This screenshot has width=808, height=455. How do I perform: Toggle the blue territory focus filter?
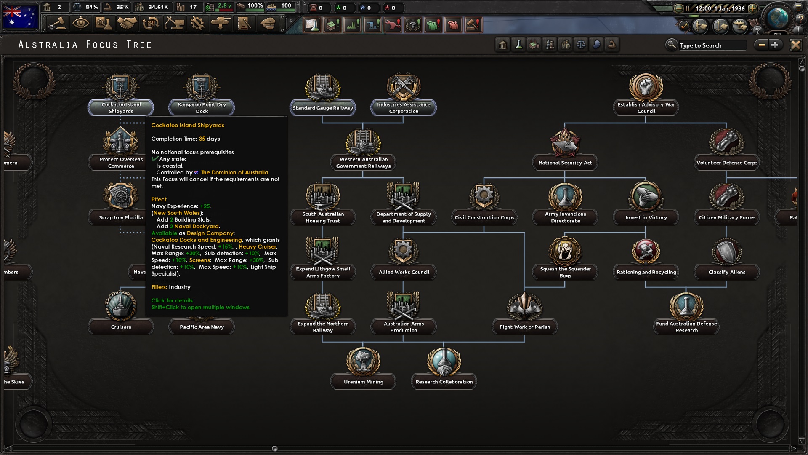(596, 45)
